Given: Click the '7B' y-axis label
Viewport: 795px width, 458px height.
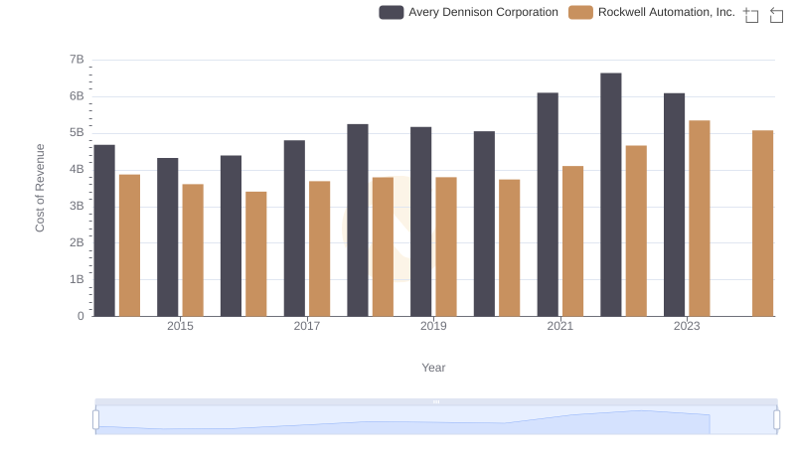Looking at the screenshot, I should [77, 60].
